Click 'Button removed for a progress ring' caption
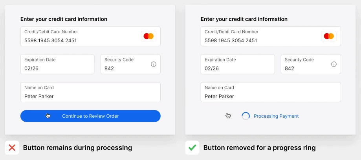The height and width of the screenshot is (160, 361). point(260,148)
